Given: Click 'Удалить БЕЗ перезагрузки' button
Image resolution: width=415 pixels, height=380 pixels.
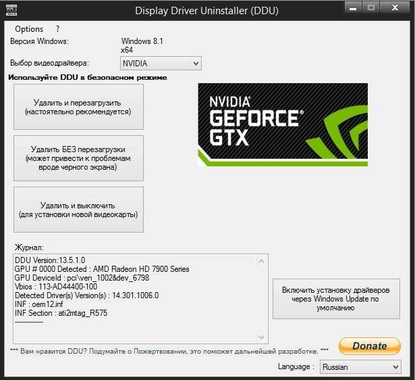Looking at the screenshot, I should coord(78,158).
